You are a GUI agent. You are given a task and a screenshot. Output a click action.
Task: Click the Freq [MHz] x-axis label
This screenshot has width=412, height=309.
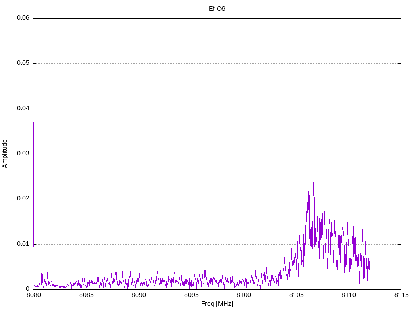pos(217,304)
